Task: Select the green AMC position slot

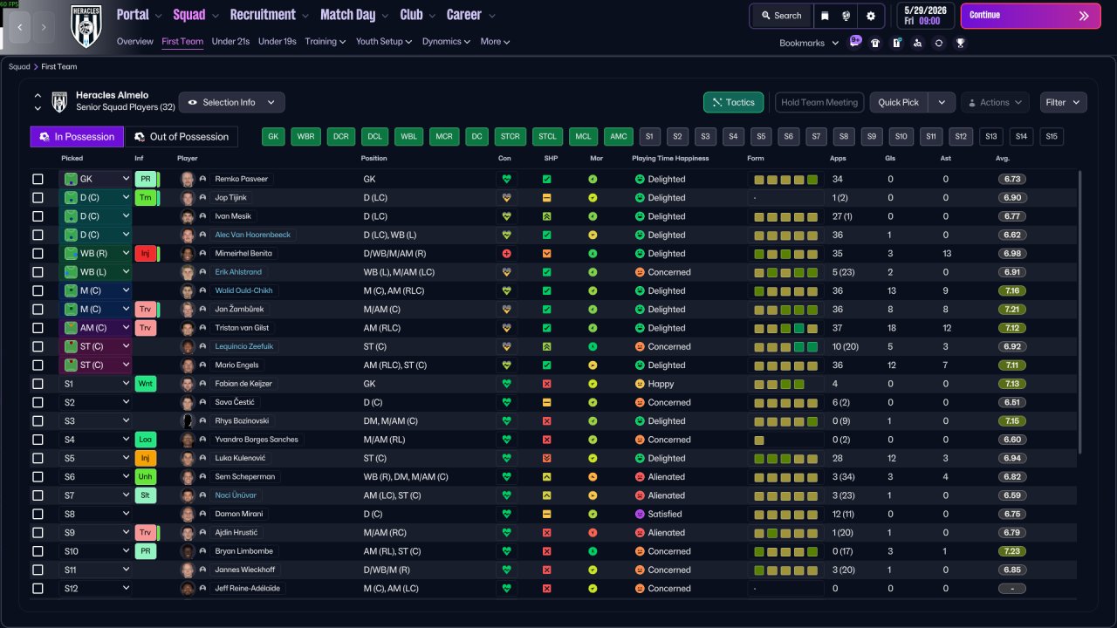Action: coord(619,137)
